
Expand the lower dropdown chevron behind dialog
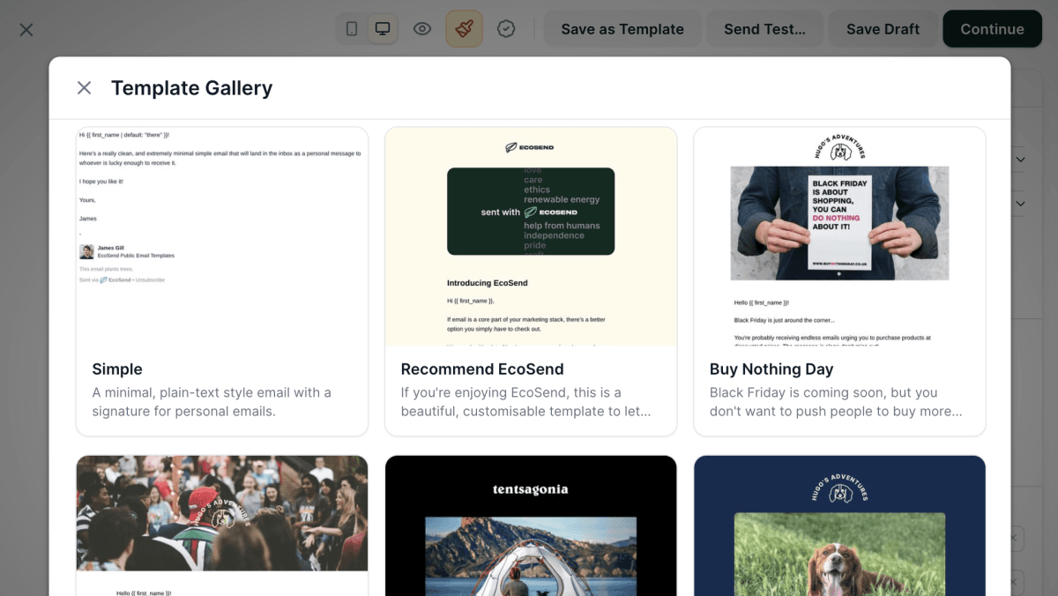pos(1020,204)
